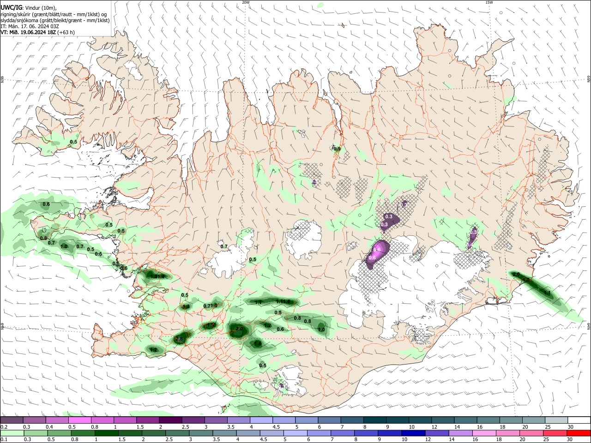The image size is (591, 443).
Task: Click the medium green 0.5 rain swatch
Action: coord(59,433)
